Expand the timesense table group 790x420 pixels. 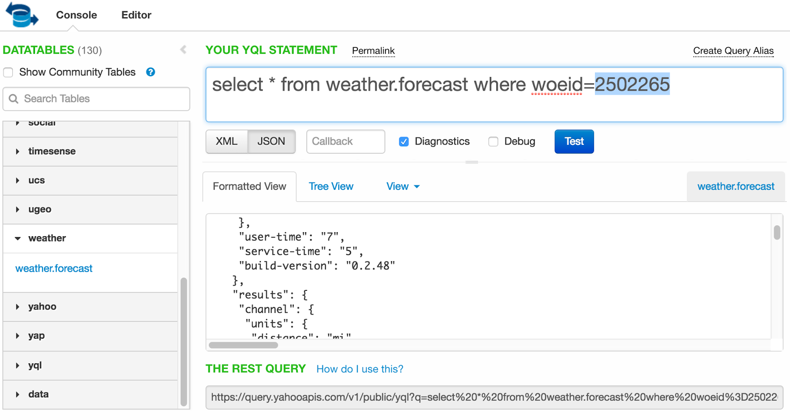pyautogui.click(x=18, y=151)
